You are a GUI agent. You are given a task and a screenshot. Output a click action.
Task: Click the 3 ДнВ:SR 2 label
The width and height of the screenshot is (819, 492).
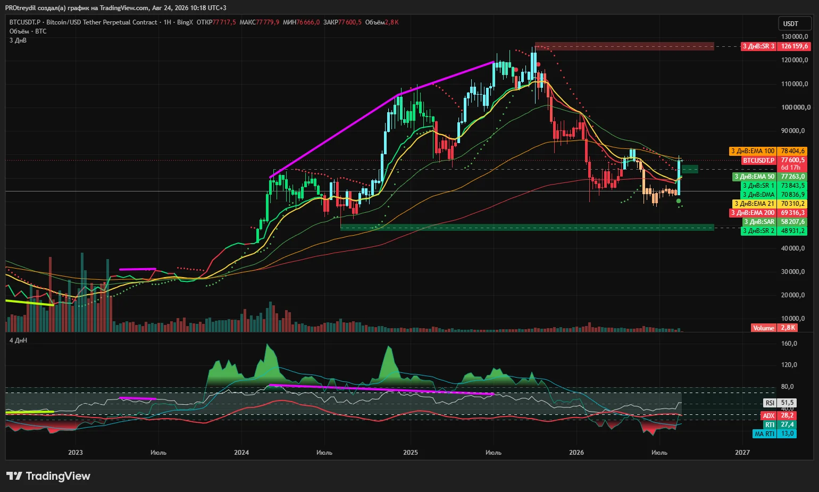tap(759, 231)
